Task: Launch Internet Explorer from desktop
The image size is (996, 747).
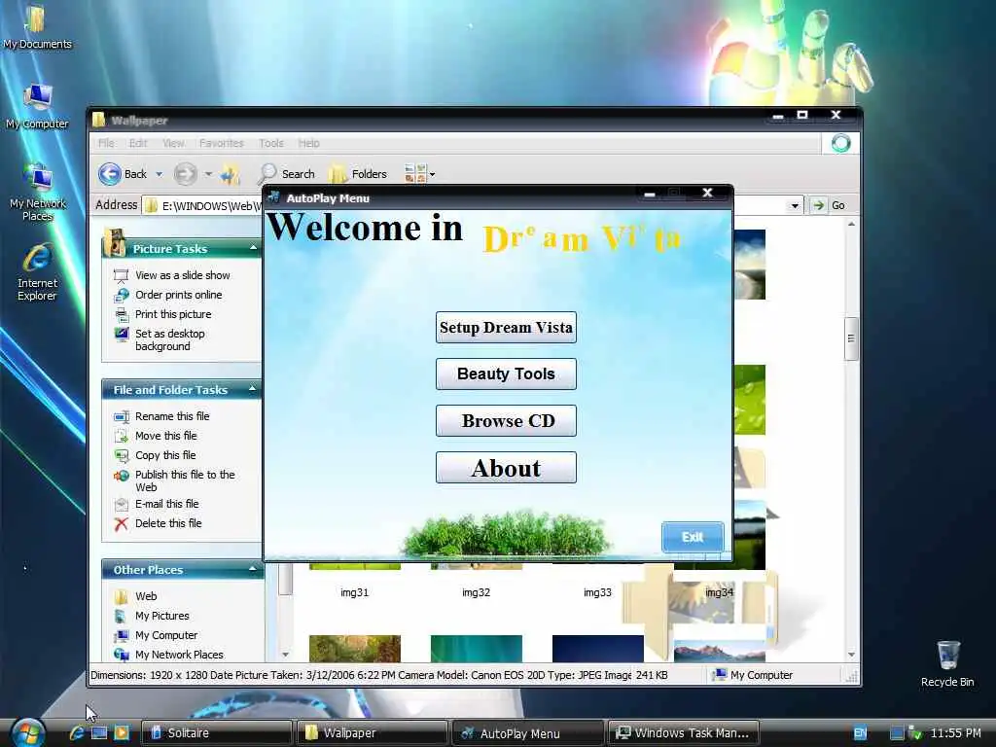Action: coord(37,272)
